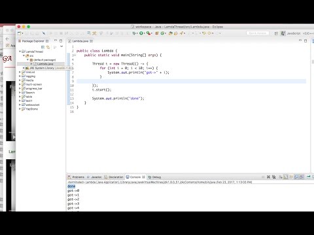The height and width of the screenshot is (235, 314).
Task: Switch to the Javadoc tab
Action: (94, 177)
